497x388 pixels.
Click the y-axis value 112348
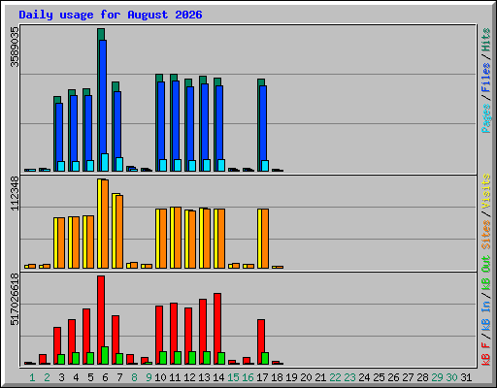(x=15, y=193)
